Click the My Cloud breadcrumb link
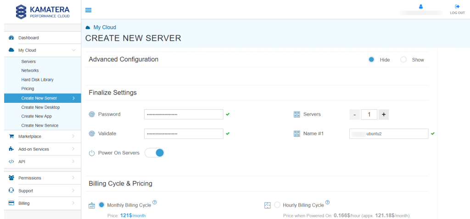Viewport: 470px width, 219px height. coord(105,27)
